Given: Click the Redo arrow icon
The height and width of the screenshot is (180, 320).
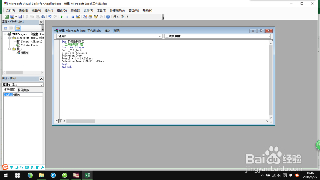Looking at the screenshot, I should (x=55, y=17).
